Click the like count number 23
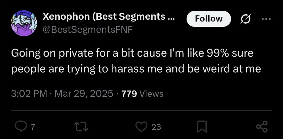 click(x=156, y=127)
